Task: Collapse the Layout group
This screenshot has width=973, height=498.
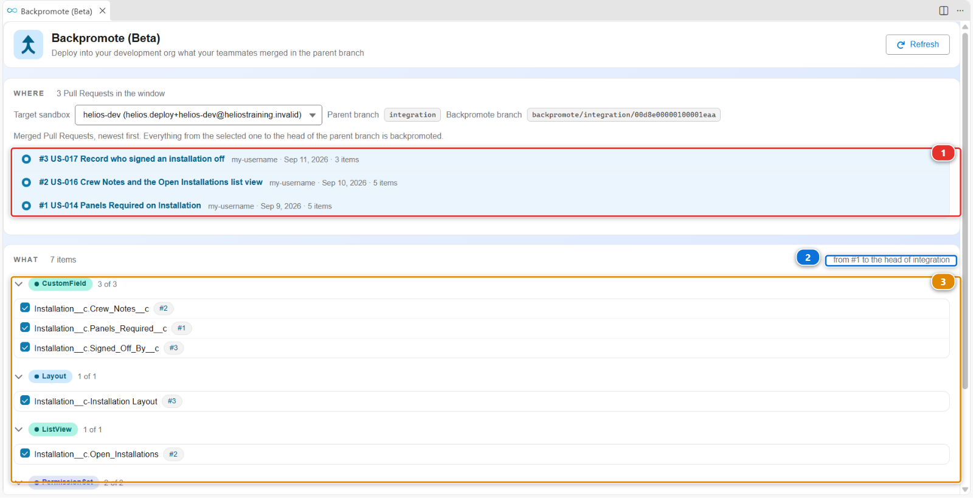Action: click(19, 376)
